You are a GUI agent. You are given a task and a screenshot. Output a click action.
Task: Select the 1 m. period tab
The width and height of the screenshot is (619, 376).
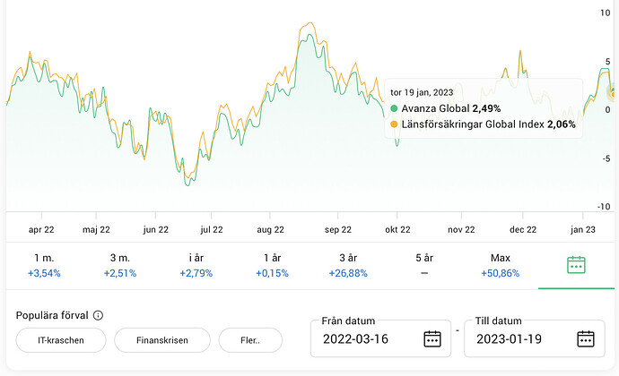pos(44,266)
